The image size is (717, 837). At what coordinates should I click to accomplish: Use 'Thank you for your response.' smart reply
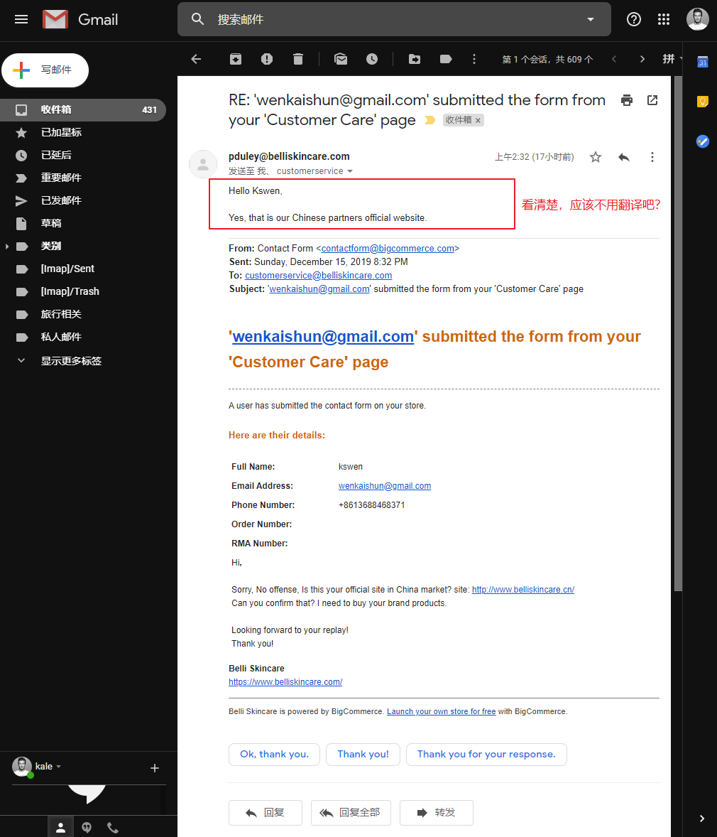point(486,755)
